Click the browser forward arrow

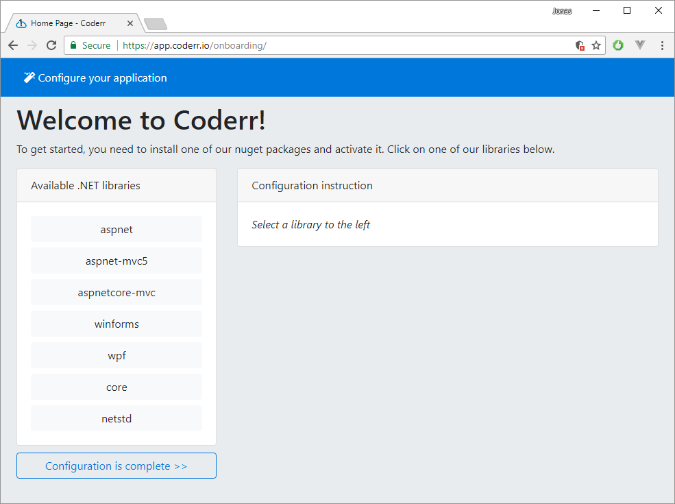pos(32,45)
